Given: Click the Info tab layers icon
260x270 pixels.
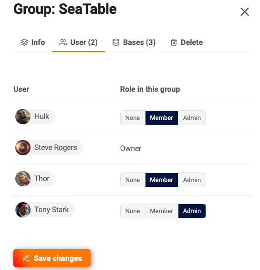Looking at the screenshot, I should [24, 42].
